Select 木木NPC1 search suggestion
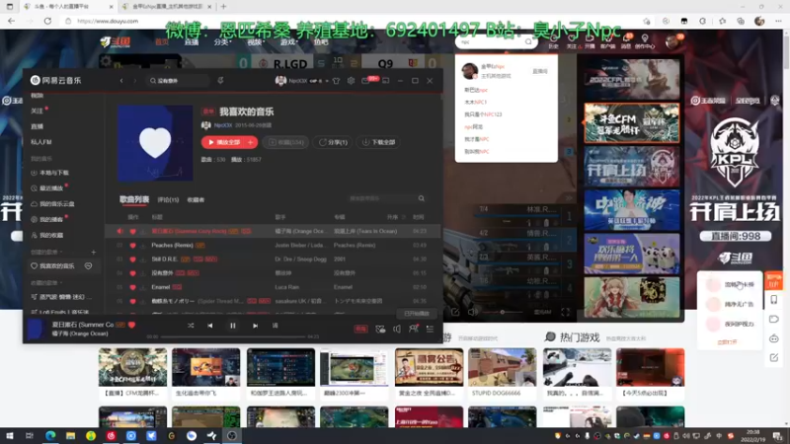 coord(475,103)
